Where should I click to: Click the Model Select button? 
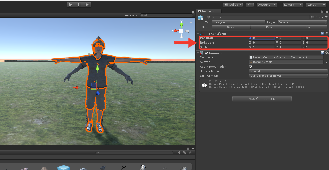[231, 27]
